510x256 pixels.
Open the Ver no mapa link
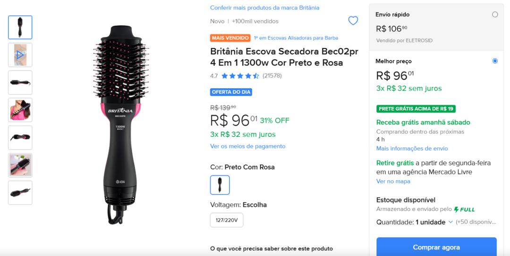(x=393, y=182)
